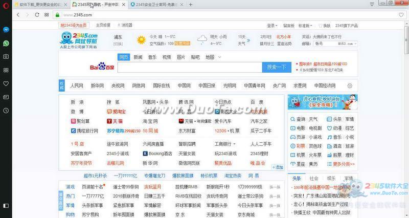
Task: Select the 网页 search tab
Action: [x=124, y=57]
